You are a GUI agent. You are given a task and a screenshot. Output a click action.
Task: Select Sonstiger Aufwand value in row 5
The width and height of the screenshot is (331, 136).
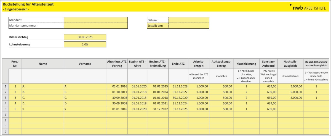268,109
